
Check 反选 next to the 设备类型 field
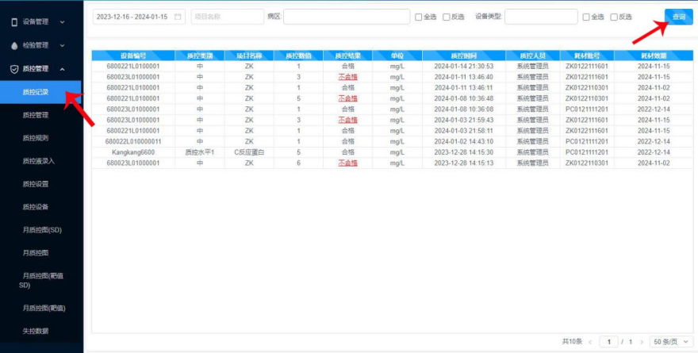[614, 17]
